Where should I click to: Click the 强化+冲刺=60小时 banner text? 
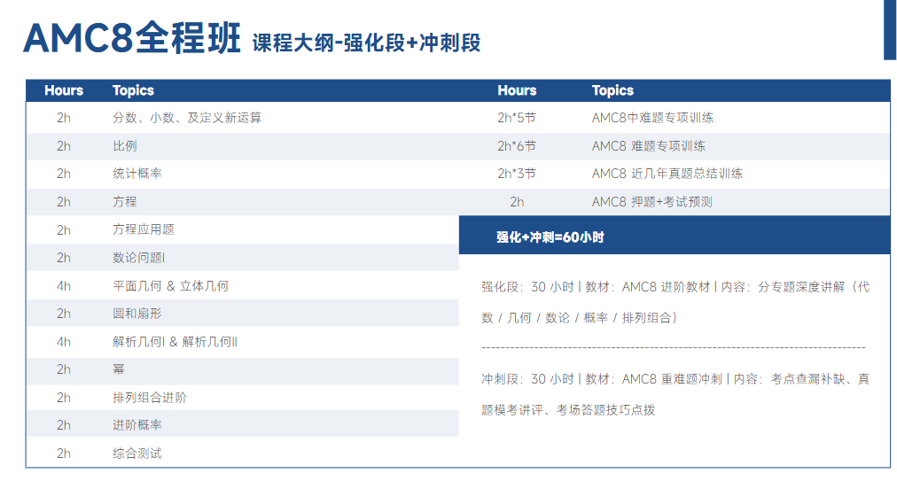(550, 237)
